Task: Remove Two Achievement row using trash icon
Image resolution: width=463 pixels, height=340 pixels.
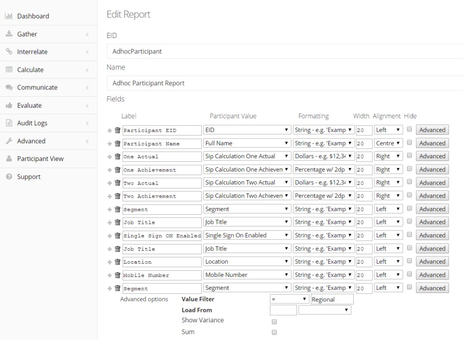Action: 118,196
